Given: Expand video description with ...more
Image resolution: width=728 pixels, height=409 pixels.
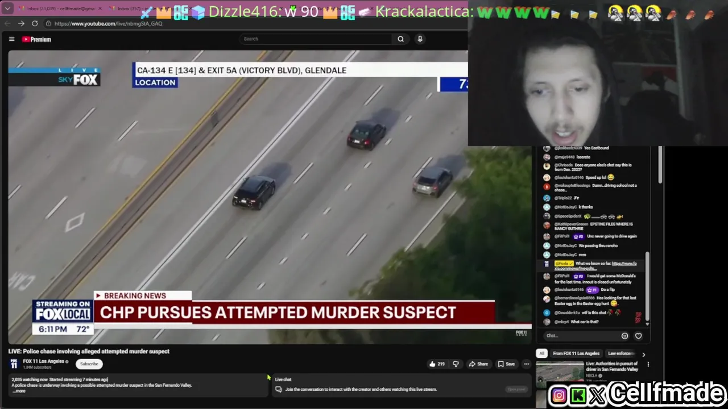Looking at the screenshot, I should coord(19,391).
